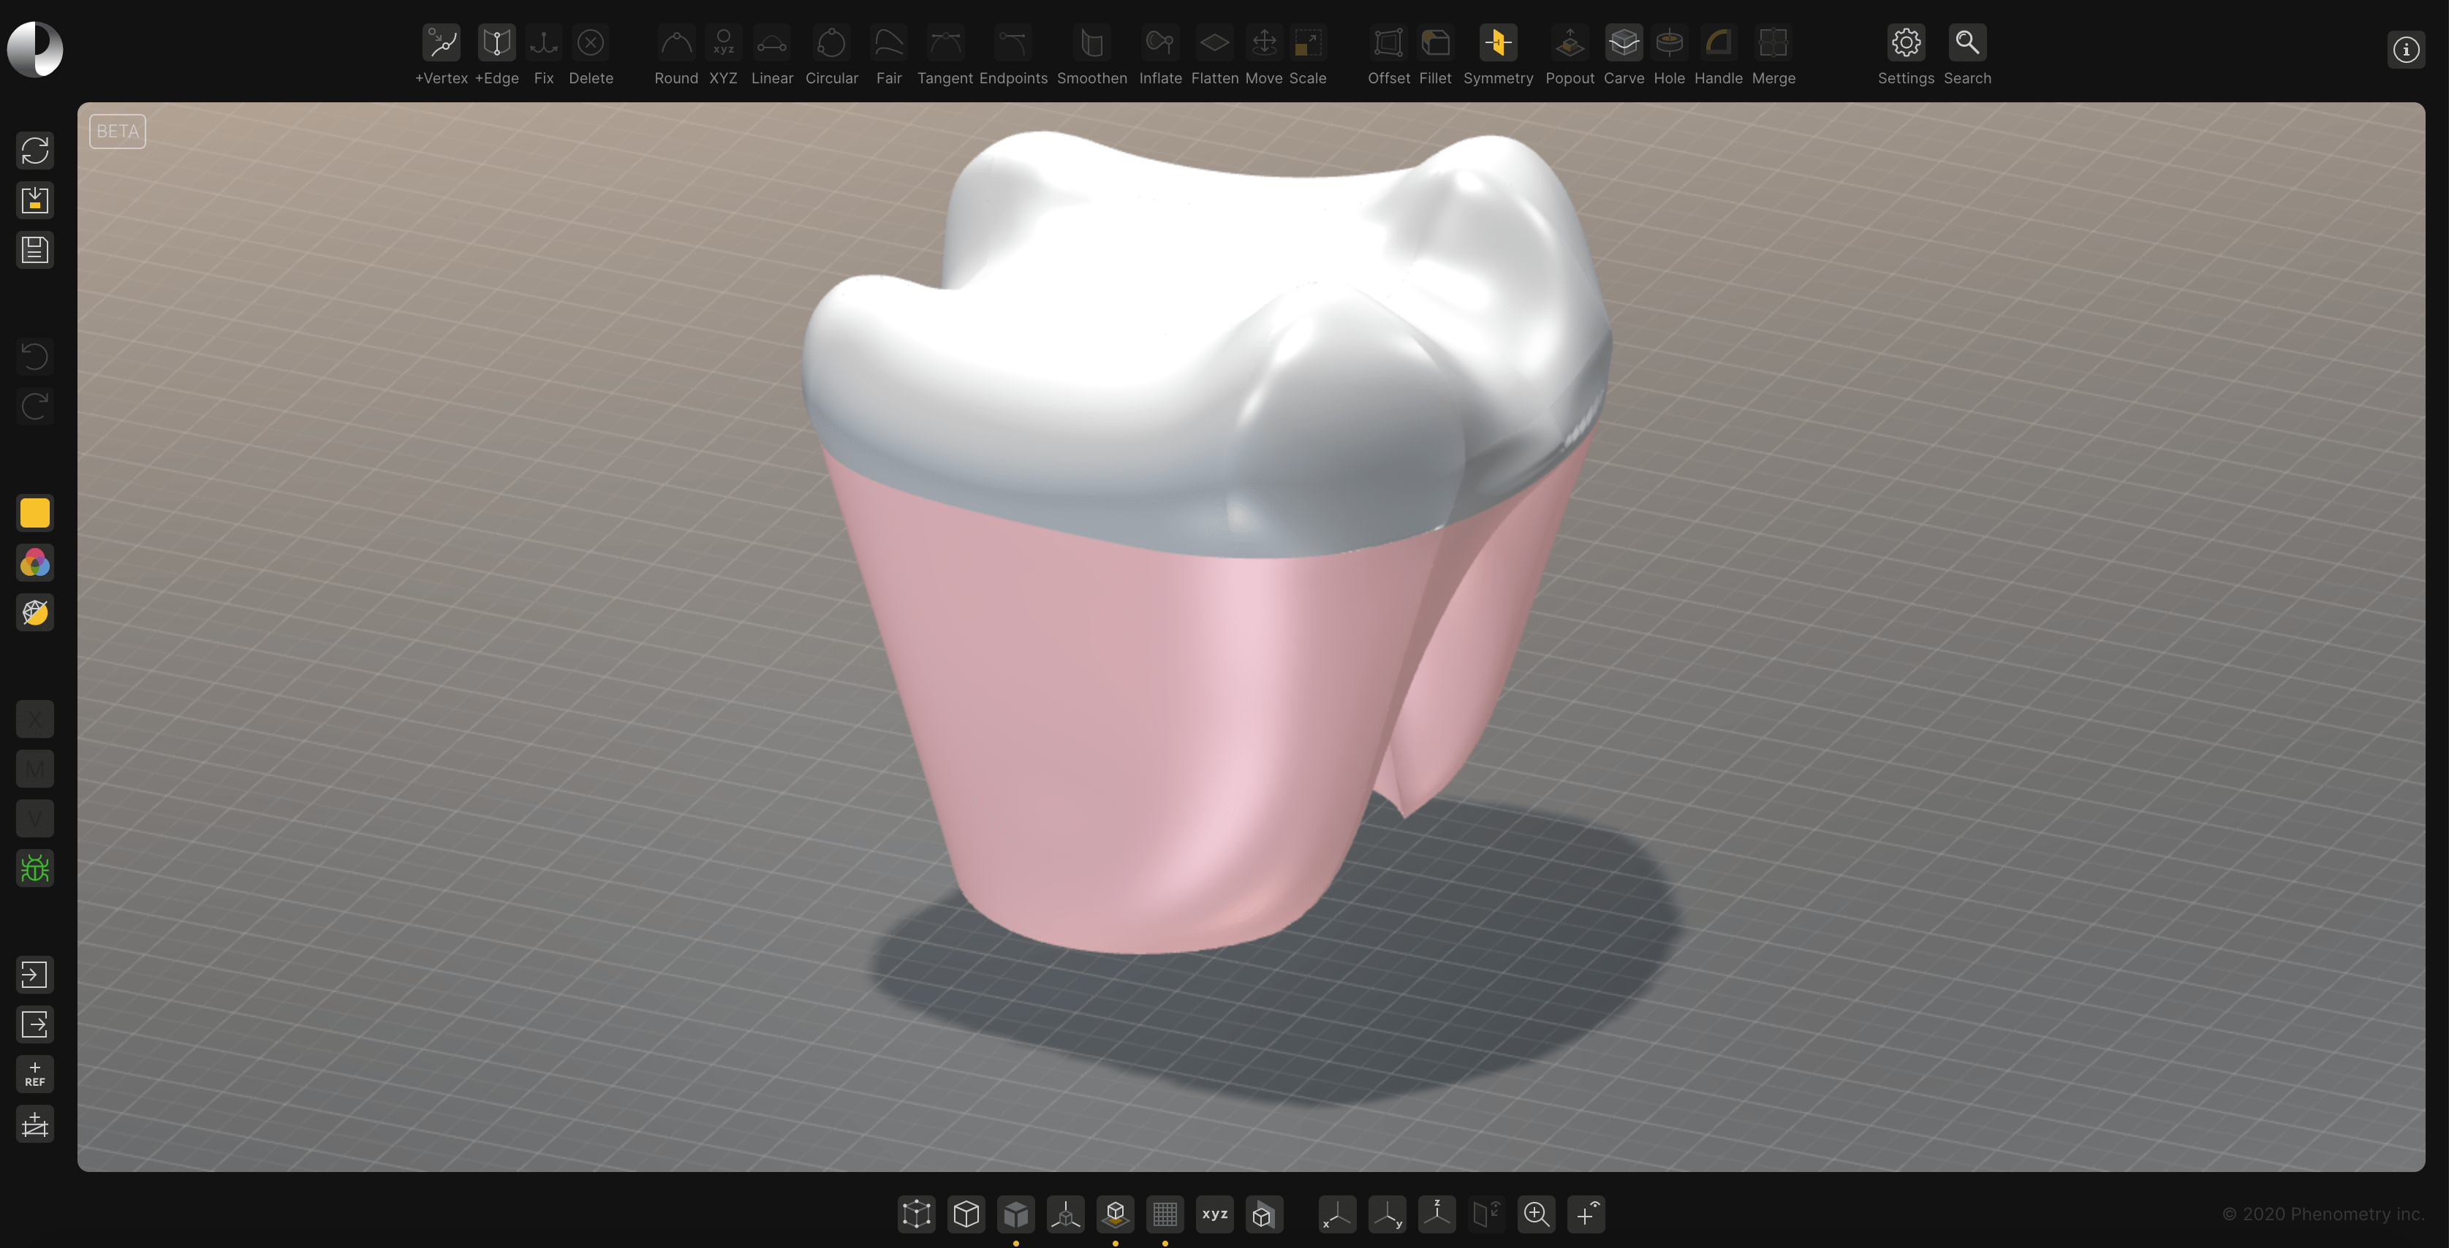The image size is (2449, 1248).
Task: Select the Hole tool
Action: [1668, 43]
